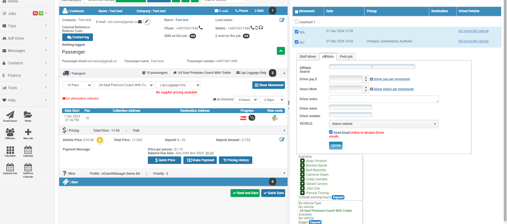Click the New Job plus icon
507x224 pixels.
(28, 133)
